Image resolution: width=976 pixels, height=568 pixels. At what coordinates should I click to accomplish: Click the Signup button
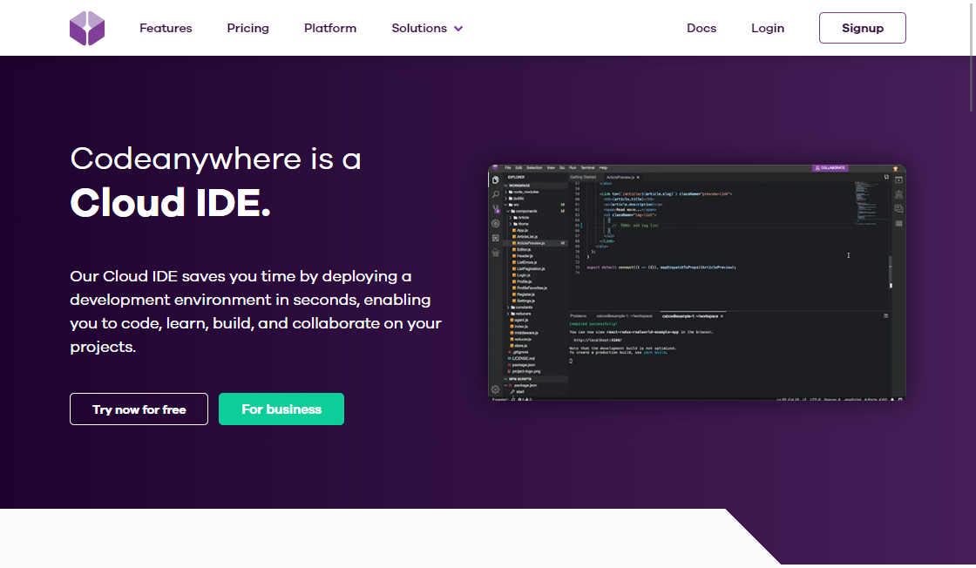[862, 28]
